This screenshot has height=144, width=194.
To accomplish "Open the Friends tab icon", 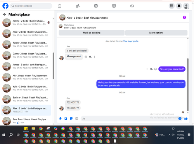I will tap(78, 6).
